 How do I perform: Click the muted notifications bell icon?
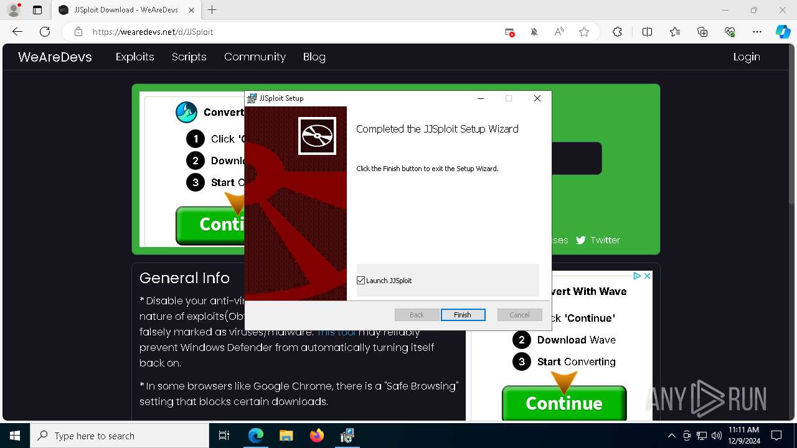pos(534,32)
